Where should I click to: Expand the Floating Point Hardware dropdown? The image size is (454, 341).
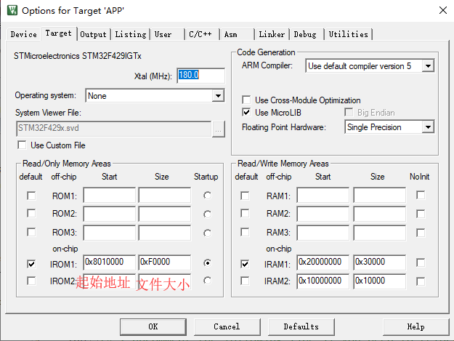point(428,127)
